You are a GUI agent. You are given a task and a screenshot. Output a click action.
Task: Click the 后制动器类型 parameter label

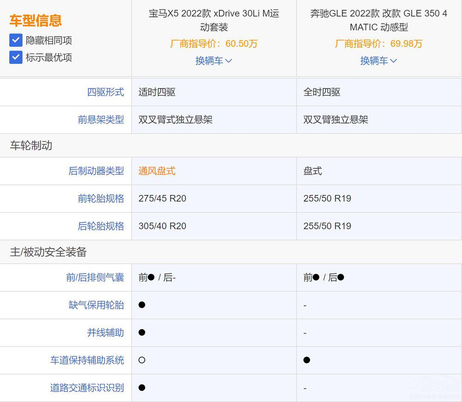click(x=96, y=171)
